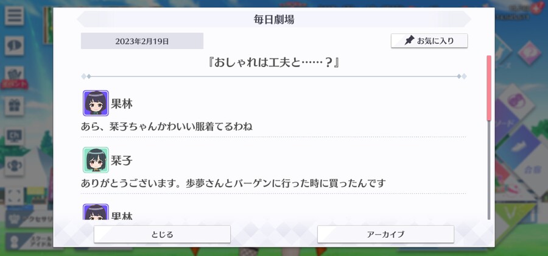
Task: Open the hamburger menu icon
Action: (x=15, y=15)
